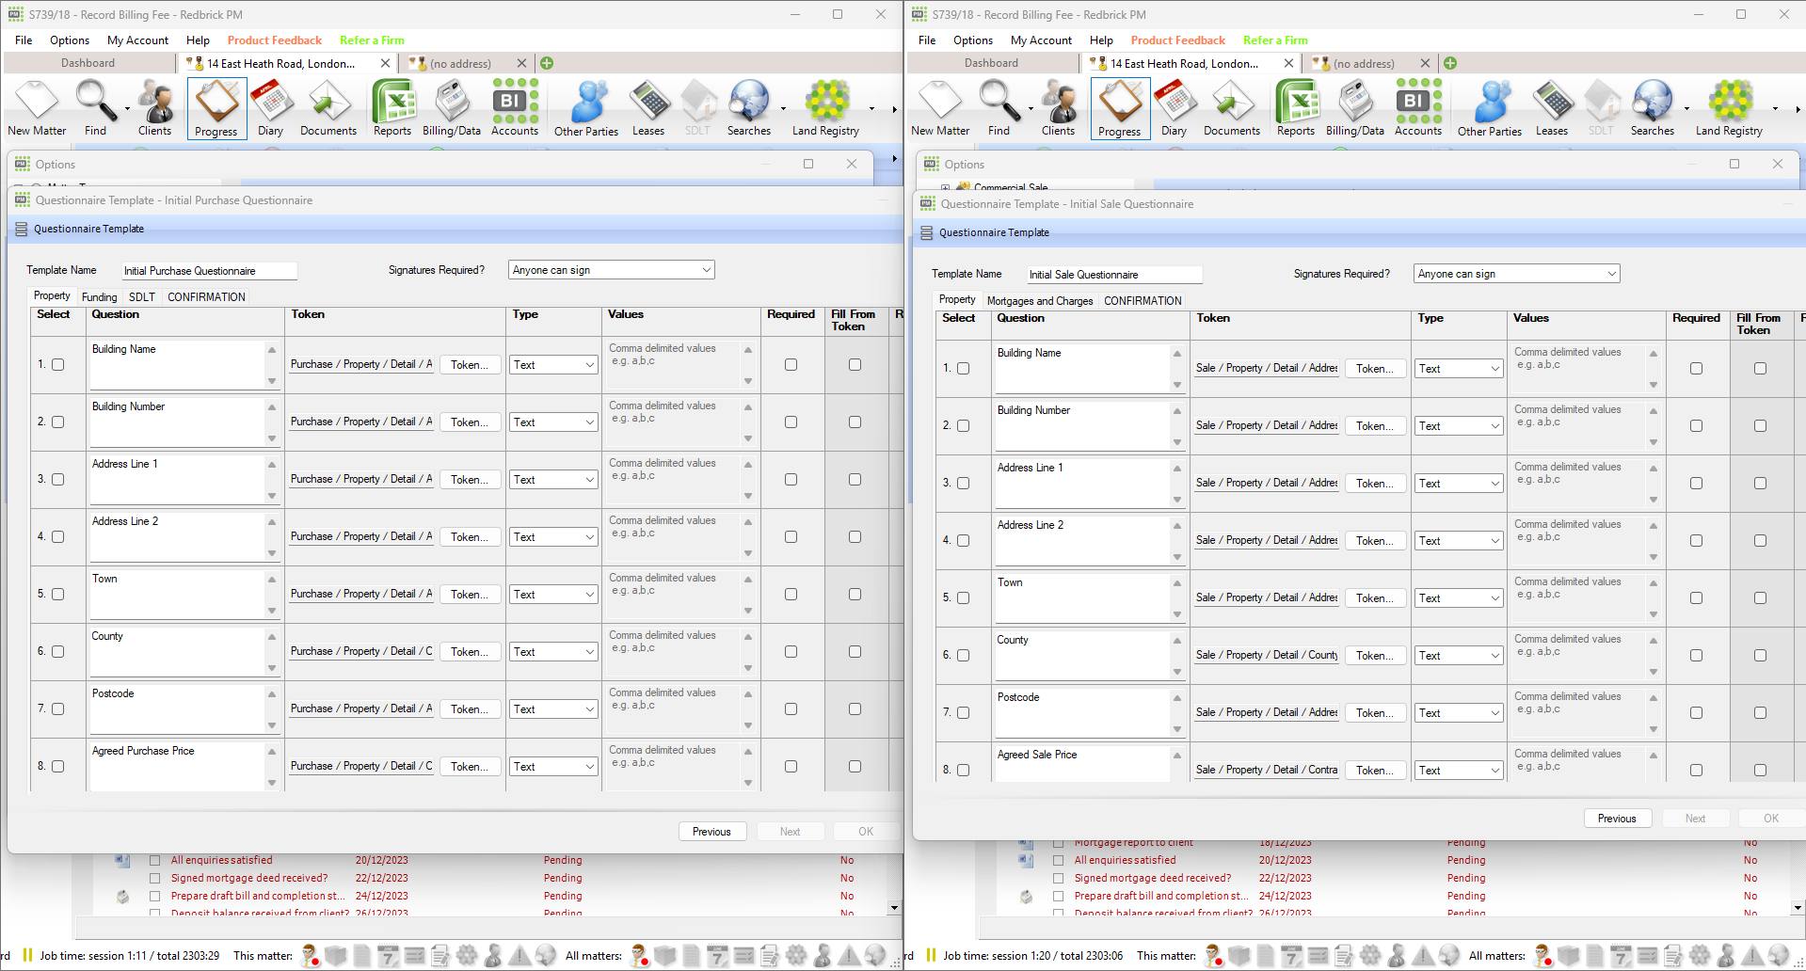Click Previous button in the Sale Questionnaire dialog

click(x=1617, y=819)
